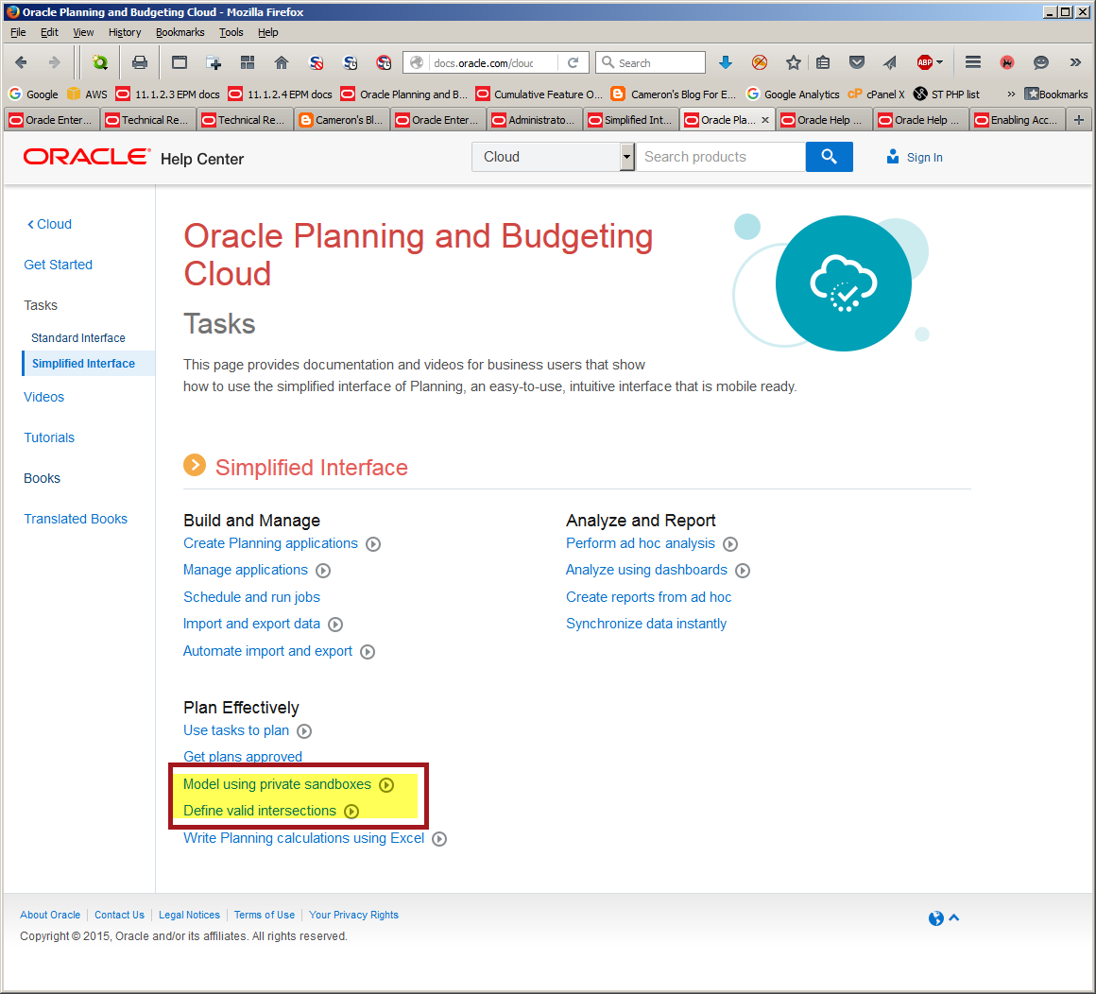Open the Pocket icon in toolbar

pos(857,63)
